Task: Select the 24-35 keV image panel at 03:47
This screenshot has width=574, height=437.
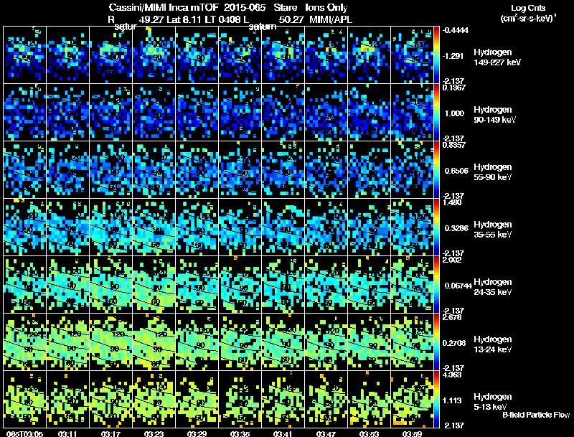Action: point(326,285)
